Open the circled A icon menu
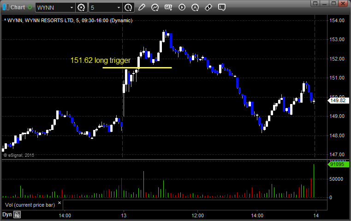The height and width of the screenshot is (221, 351). 195,7
